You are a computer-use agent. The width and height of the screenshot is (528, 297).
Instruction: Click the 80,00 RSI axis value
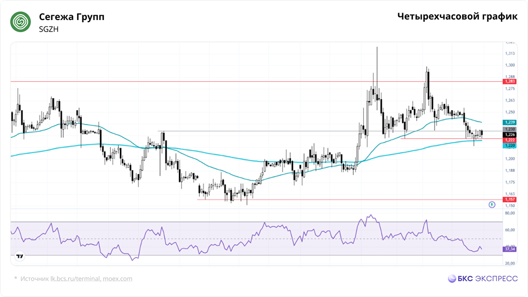tap(510, 213)
